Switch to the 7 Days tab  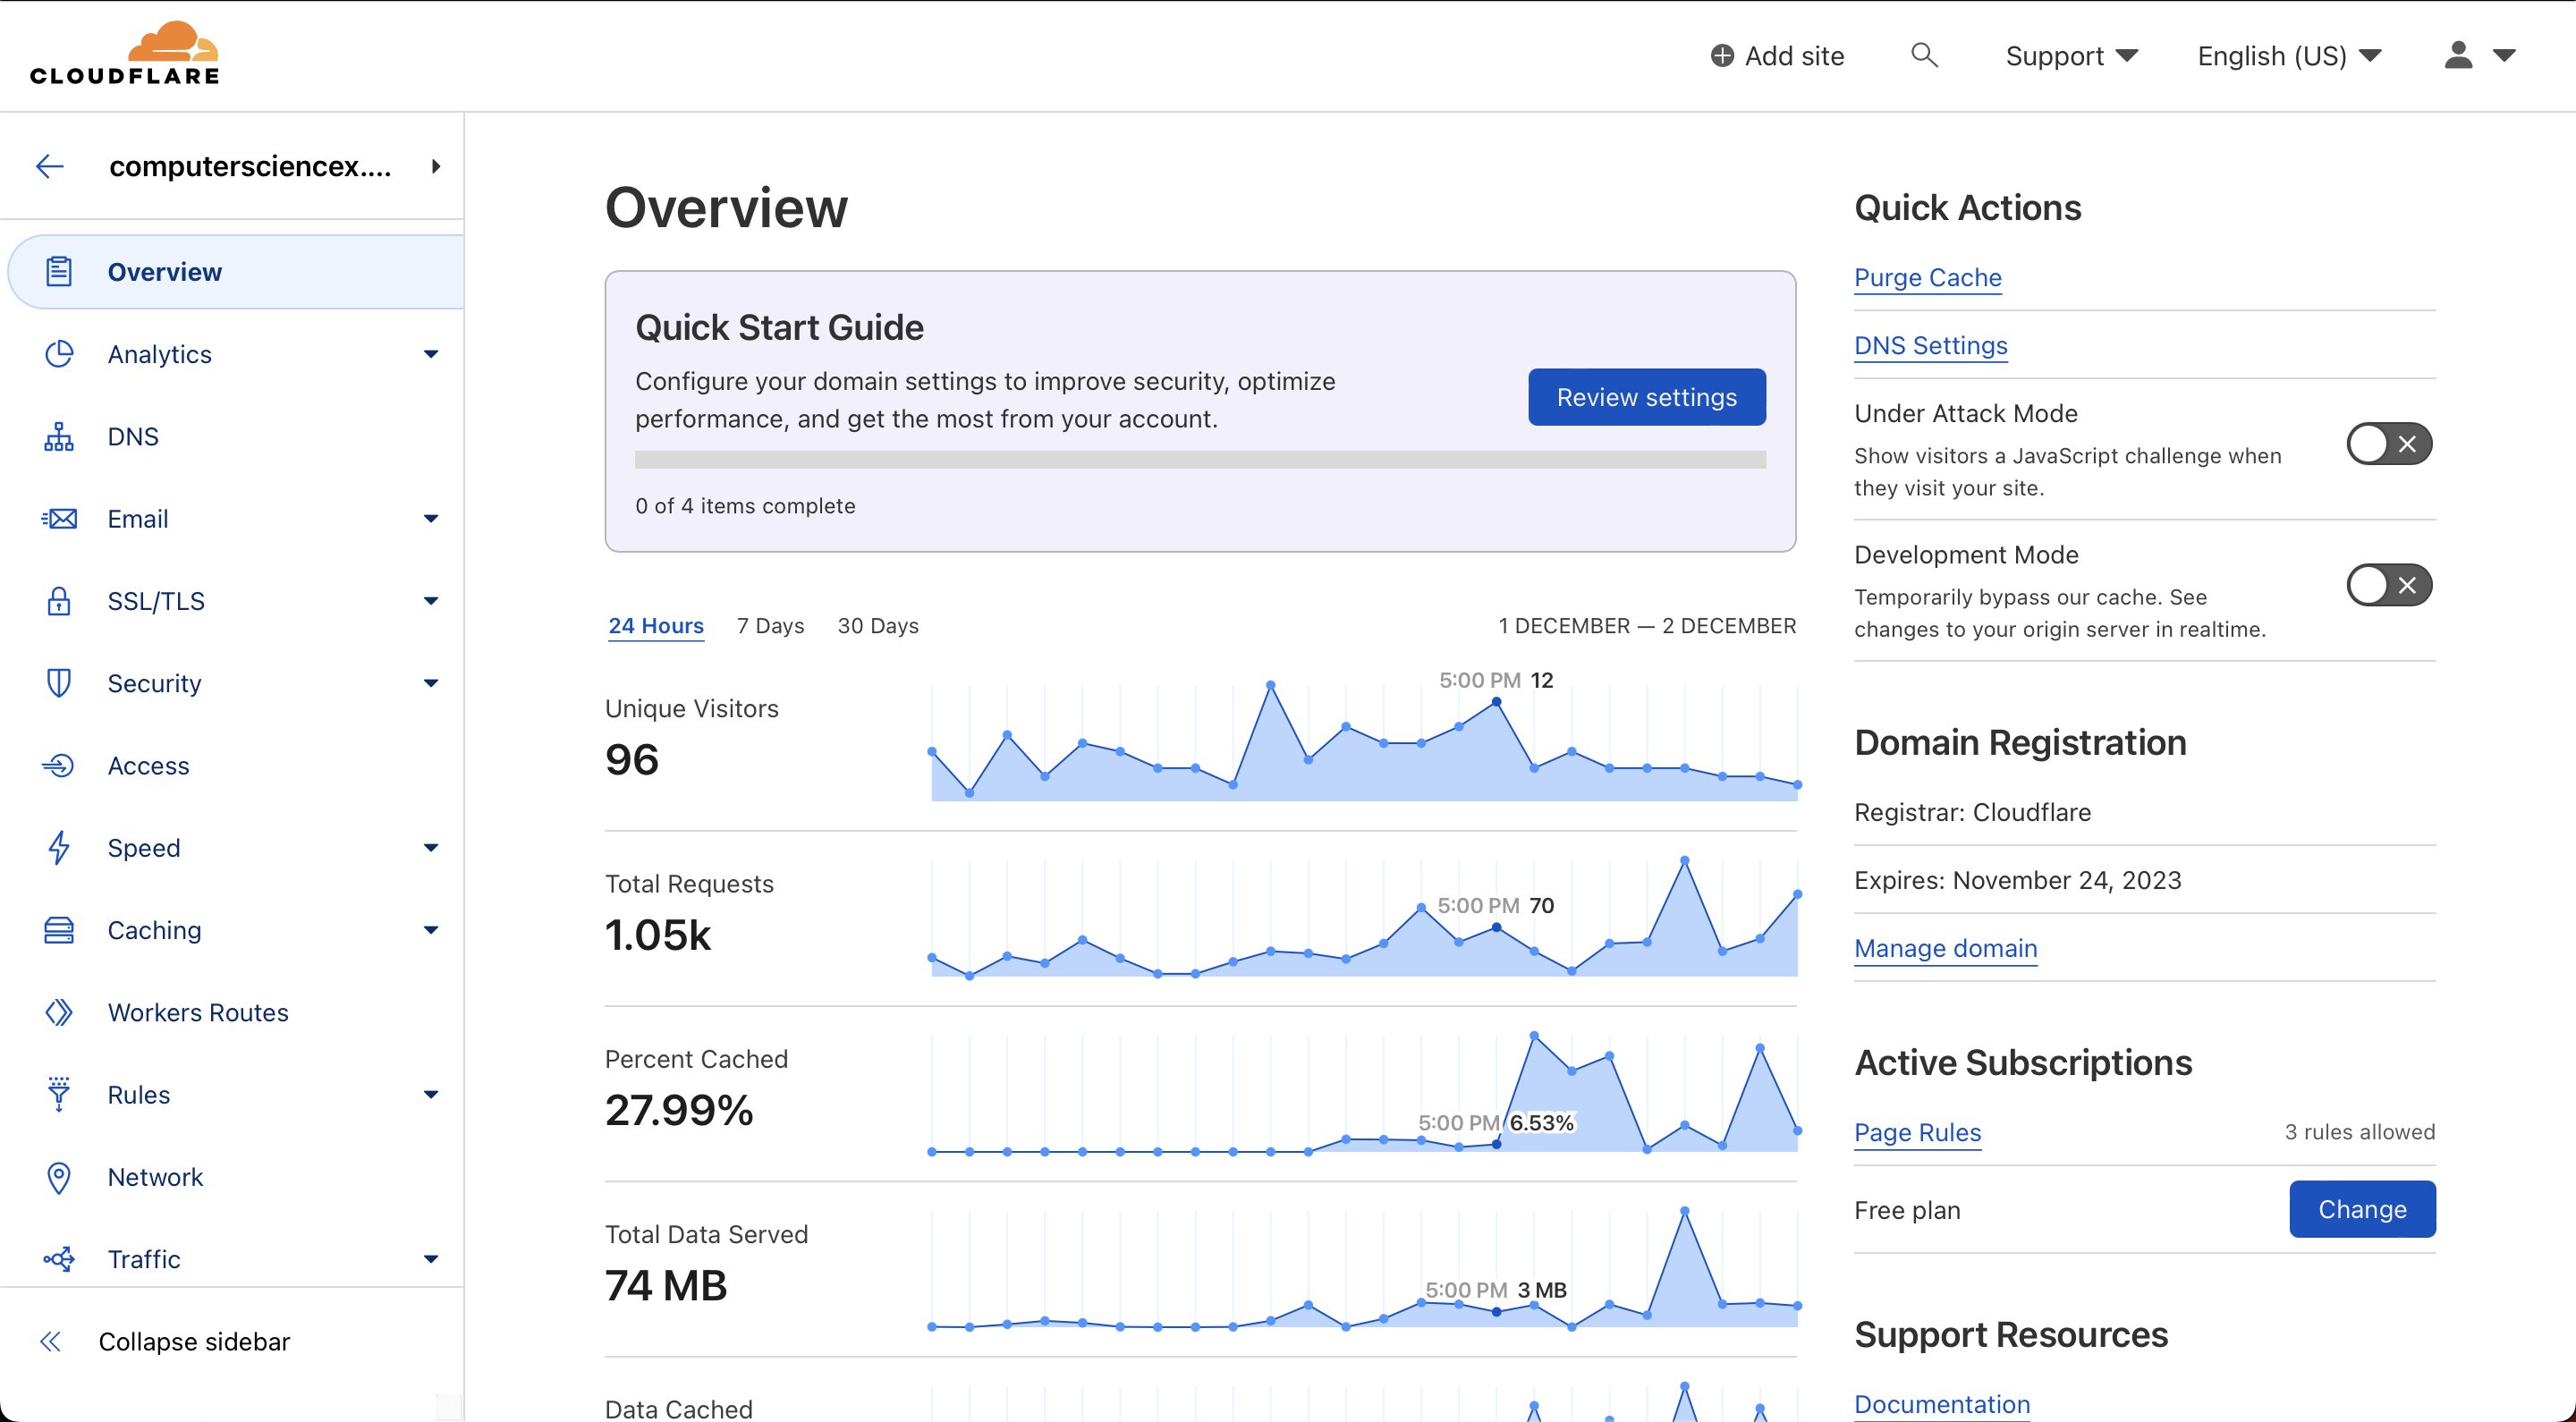tap(770, 626)
